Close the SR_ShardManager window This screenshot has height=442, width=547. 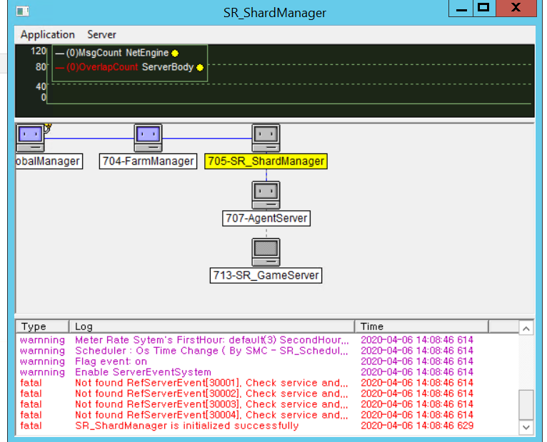click(x=516, y=9)
